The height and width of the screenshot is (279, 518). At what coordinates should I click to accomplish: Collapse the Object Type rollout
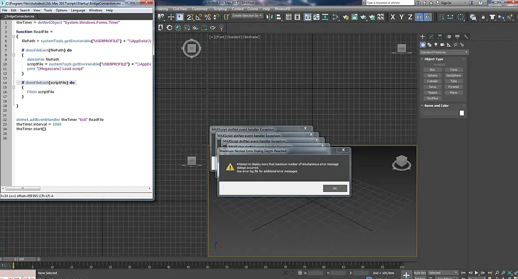[x=433, y=59]
